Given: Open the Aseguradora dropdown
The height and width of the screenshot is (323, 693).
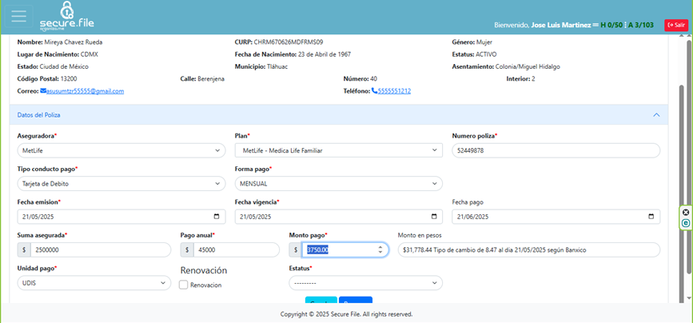Looking at the screenshot, I should (121, 150).
